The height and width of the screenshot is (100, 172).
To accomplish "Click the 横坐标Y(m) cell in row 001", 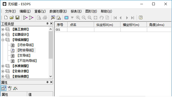I will pyautogui.click(x=134, y=30).
